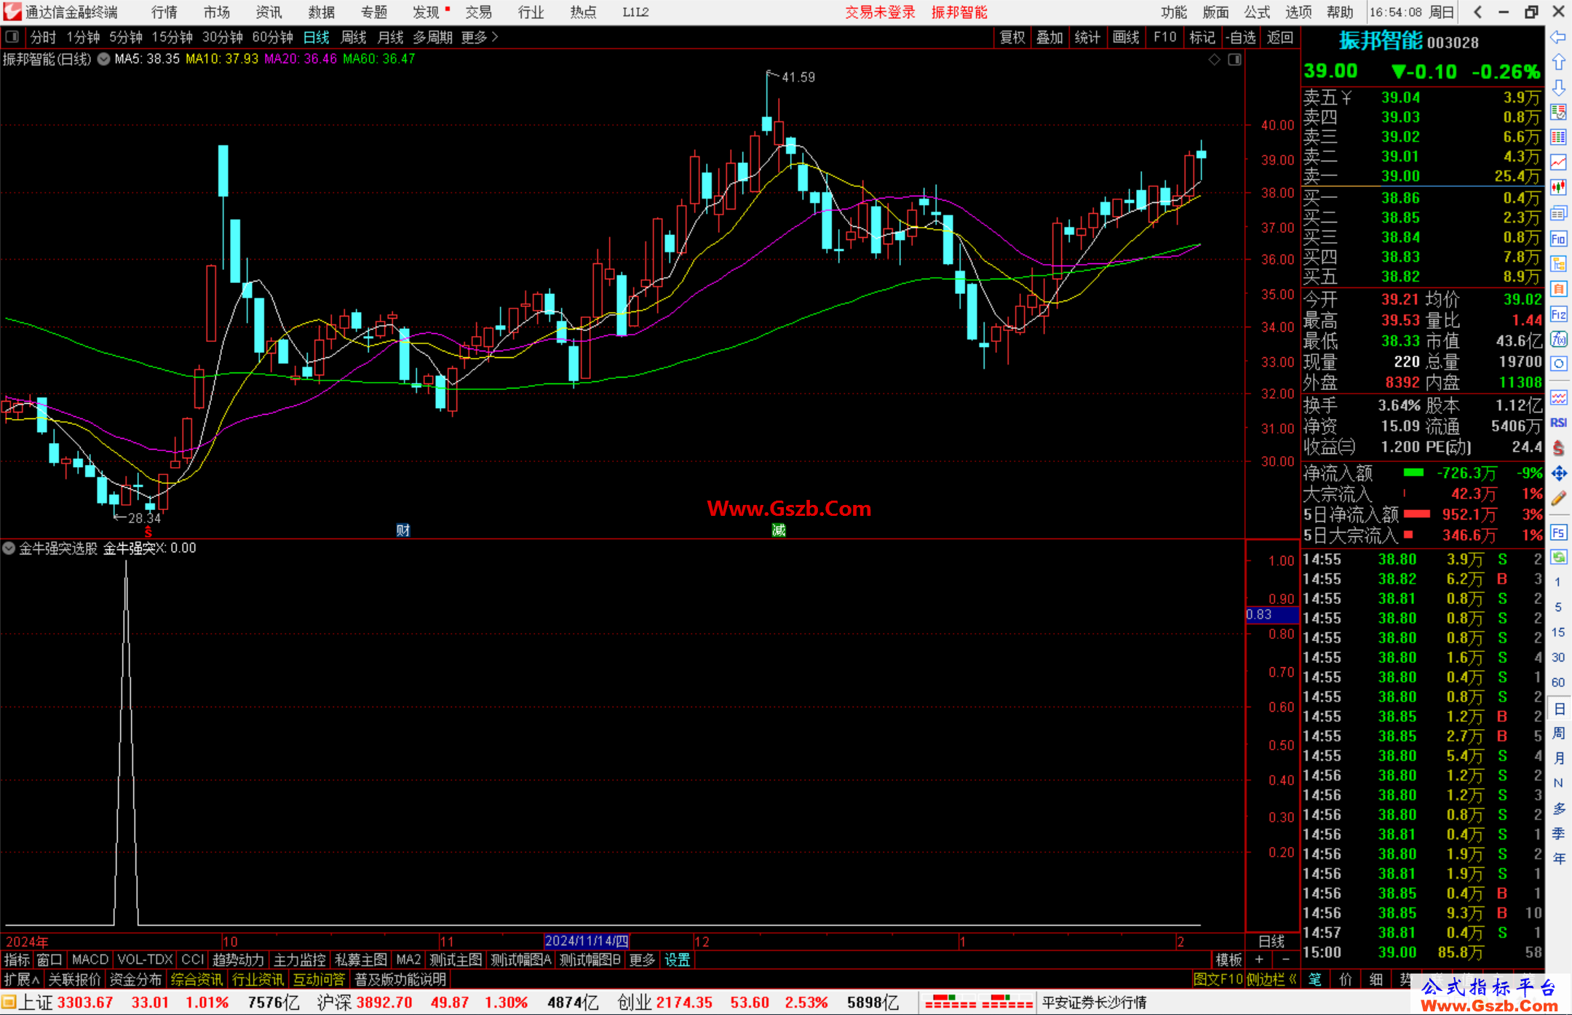The image size is (1572, 1015).
Task: Click the 设置 settings button
Action: coord(677,960)
